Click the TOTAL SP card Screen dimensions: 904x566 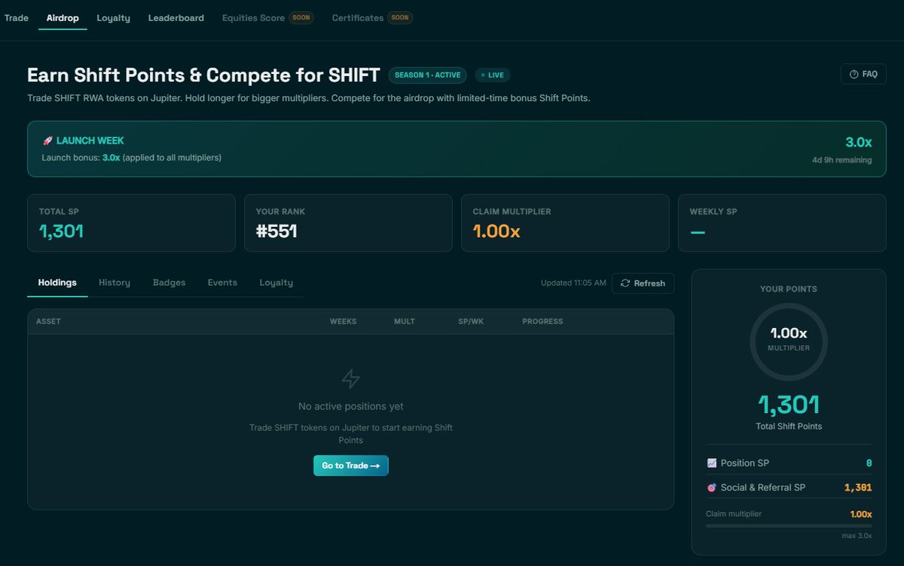point(131,223)
